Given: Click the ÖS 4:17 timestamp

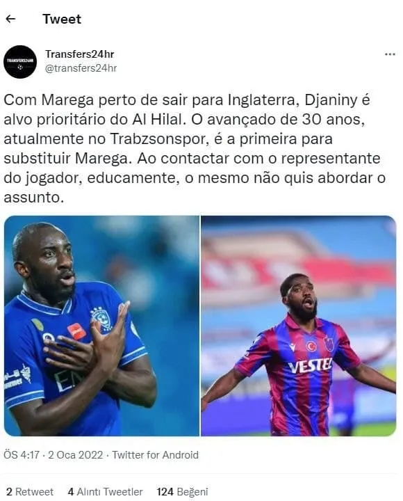Looking at the screenshot, I should [x=22, y=454].
